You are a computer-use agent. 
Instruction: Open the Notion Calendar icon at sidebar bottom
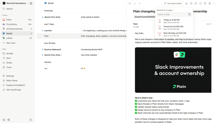pos(9,120)
